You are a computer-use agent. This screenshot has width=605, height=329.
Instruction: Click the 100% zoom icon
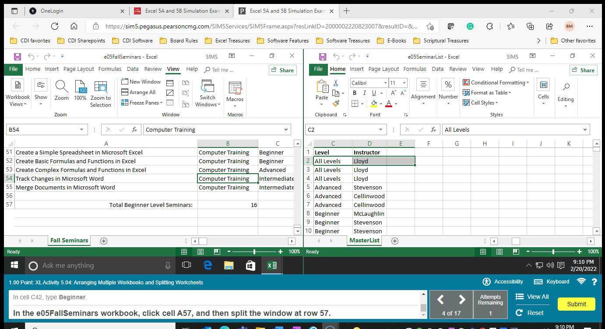(x=80, y=92)
